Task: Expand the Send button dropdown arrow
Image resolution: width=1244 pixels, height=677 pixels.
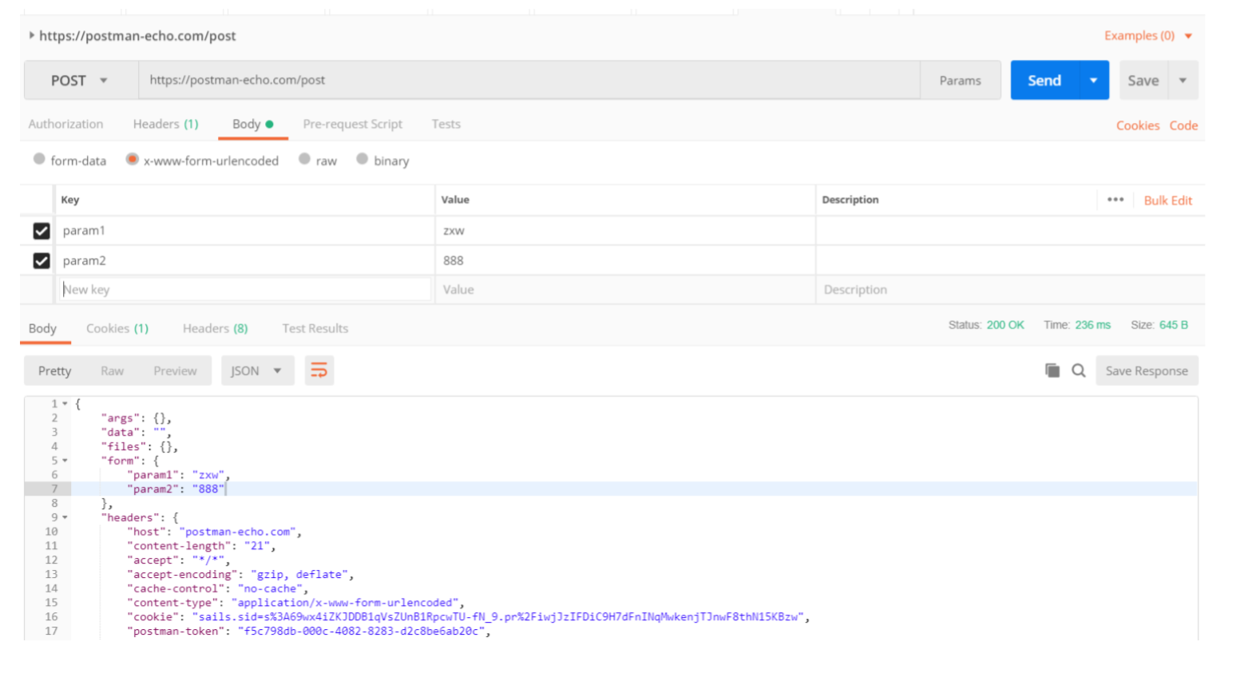Action: pos(1093,81)
